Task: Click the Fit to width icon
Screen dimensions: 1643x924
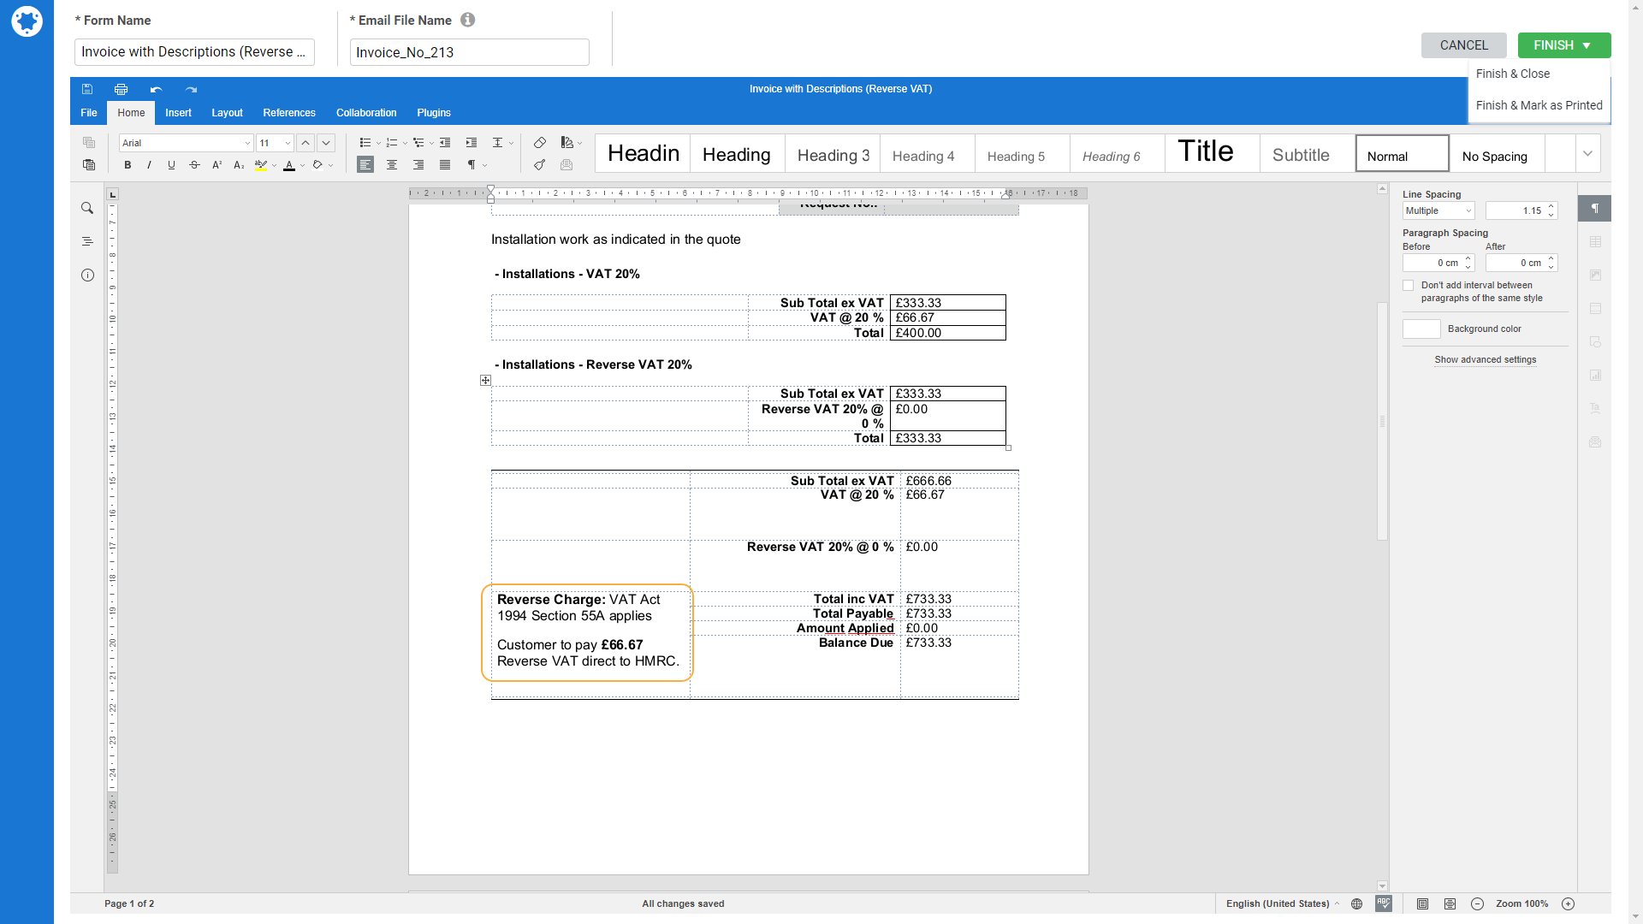Action: [x=1450, y=903]
